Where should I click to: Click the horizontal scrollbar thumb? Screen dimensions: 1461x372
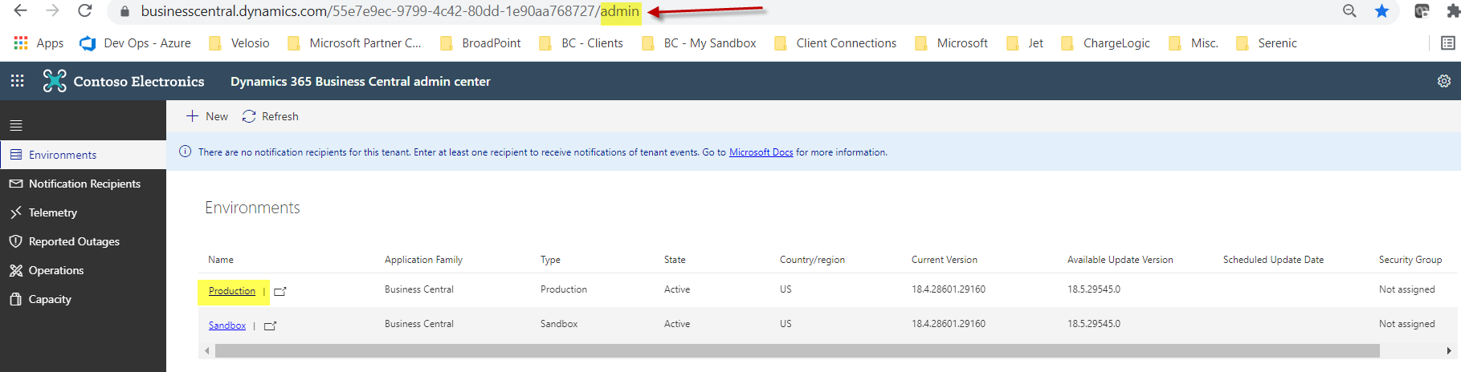798,350
